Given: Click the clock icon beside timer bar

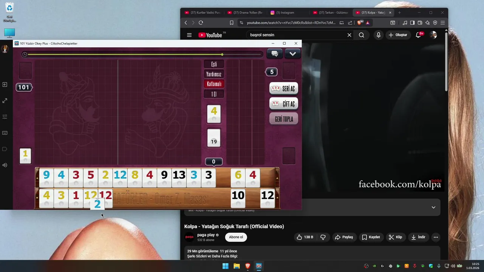Looking at the screenshot, I should 25,54.
